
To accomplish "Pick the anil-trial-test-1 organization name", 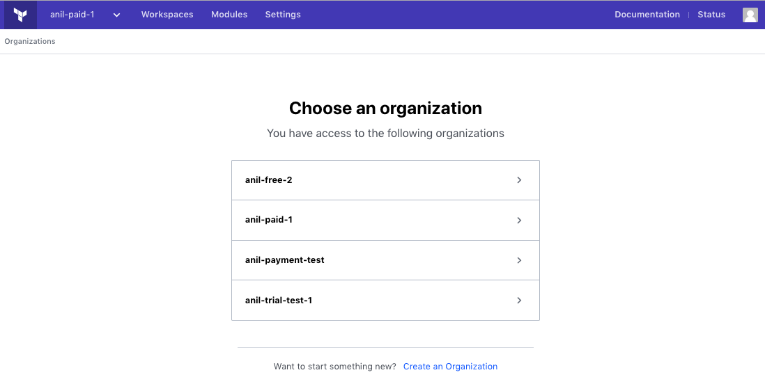I will tap(279, 301).
